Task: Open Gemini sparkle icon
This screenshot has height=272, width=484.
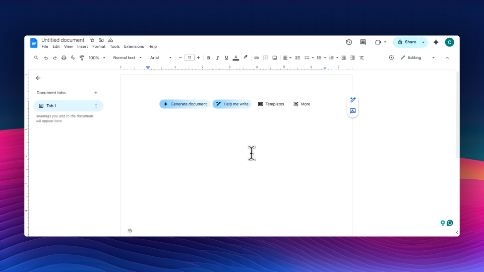Action: pos(436,42)
